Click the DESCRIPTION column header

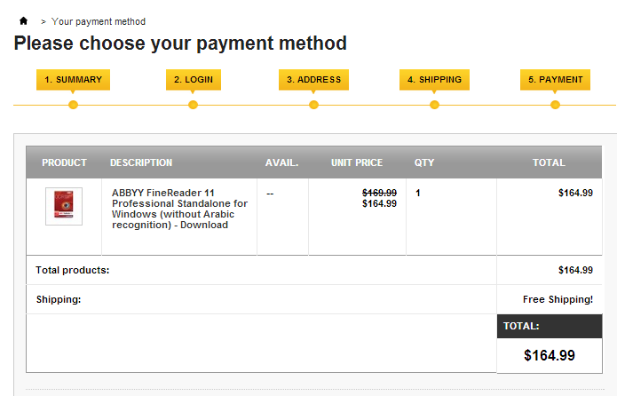[141, 162]
